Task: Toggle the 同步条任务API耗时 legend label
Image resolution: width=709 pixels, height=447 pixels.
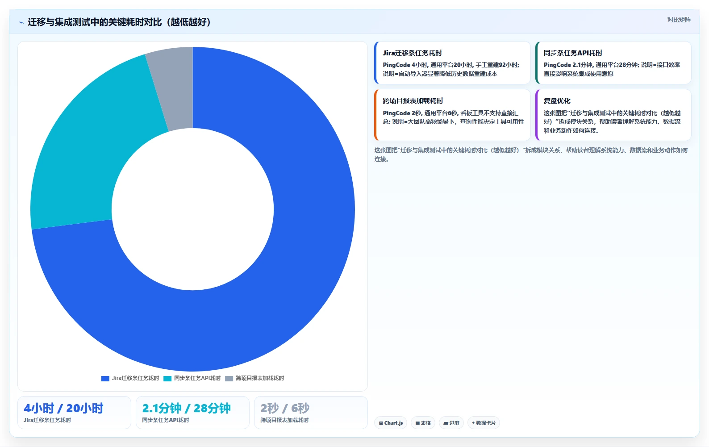Action: (x=197, y=378)
